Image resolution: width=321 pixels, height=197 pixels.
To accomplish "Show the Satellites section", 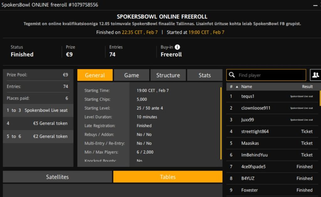I will click(57, 177).
